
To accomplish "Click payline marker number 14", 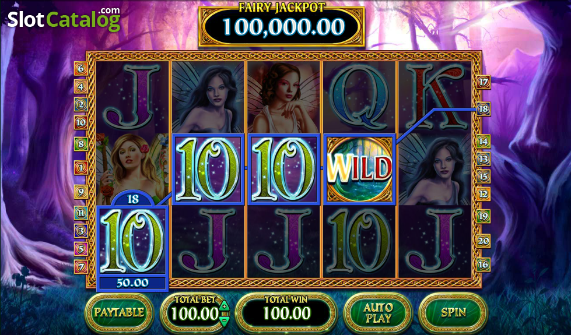I will pos(484,142).
